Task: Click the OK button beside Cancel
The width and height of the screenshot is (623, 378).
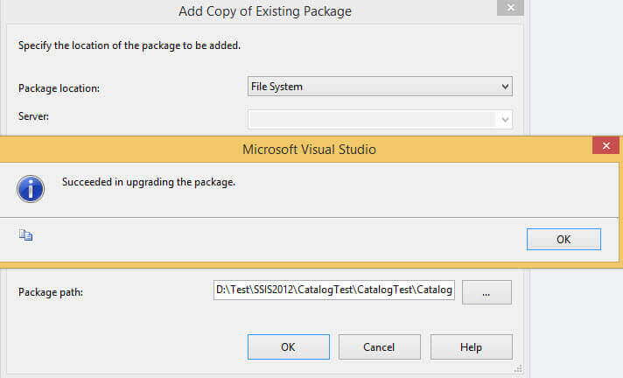Action: pyautogui.click(x=288, y=346)
